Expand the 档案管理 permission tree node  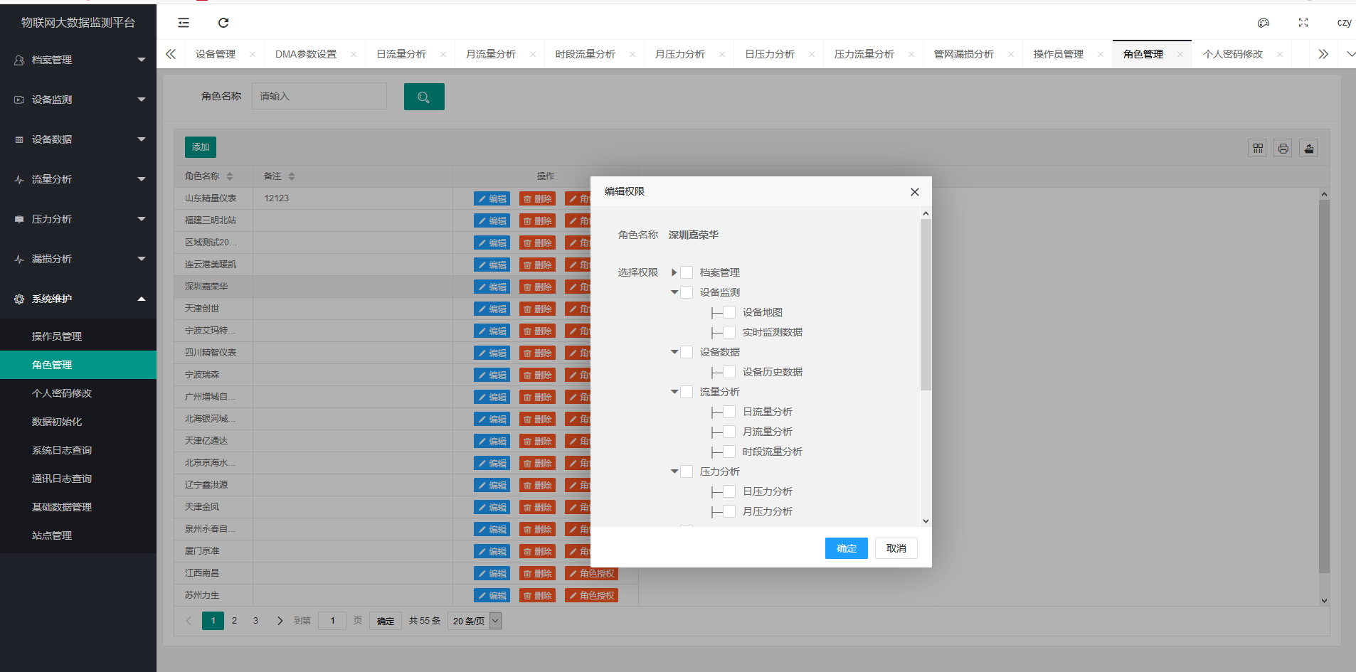[674, 272]
